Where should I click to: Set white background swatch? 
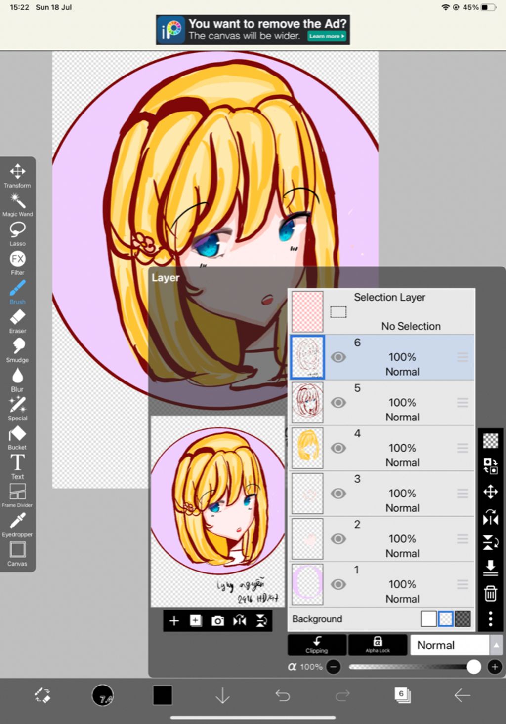pos(428,619)
